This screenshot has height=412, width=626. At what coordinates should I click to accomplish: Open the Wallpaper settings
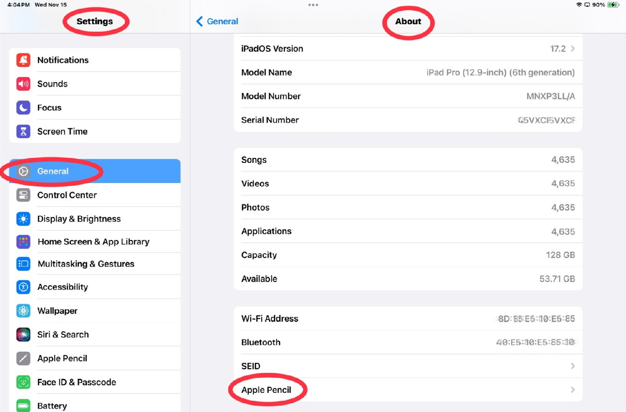click(95, 311)
